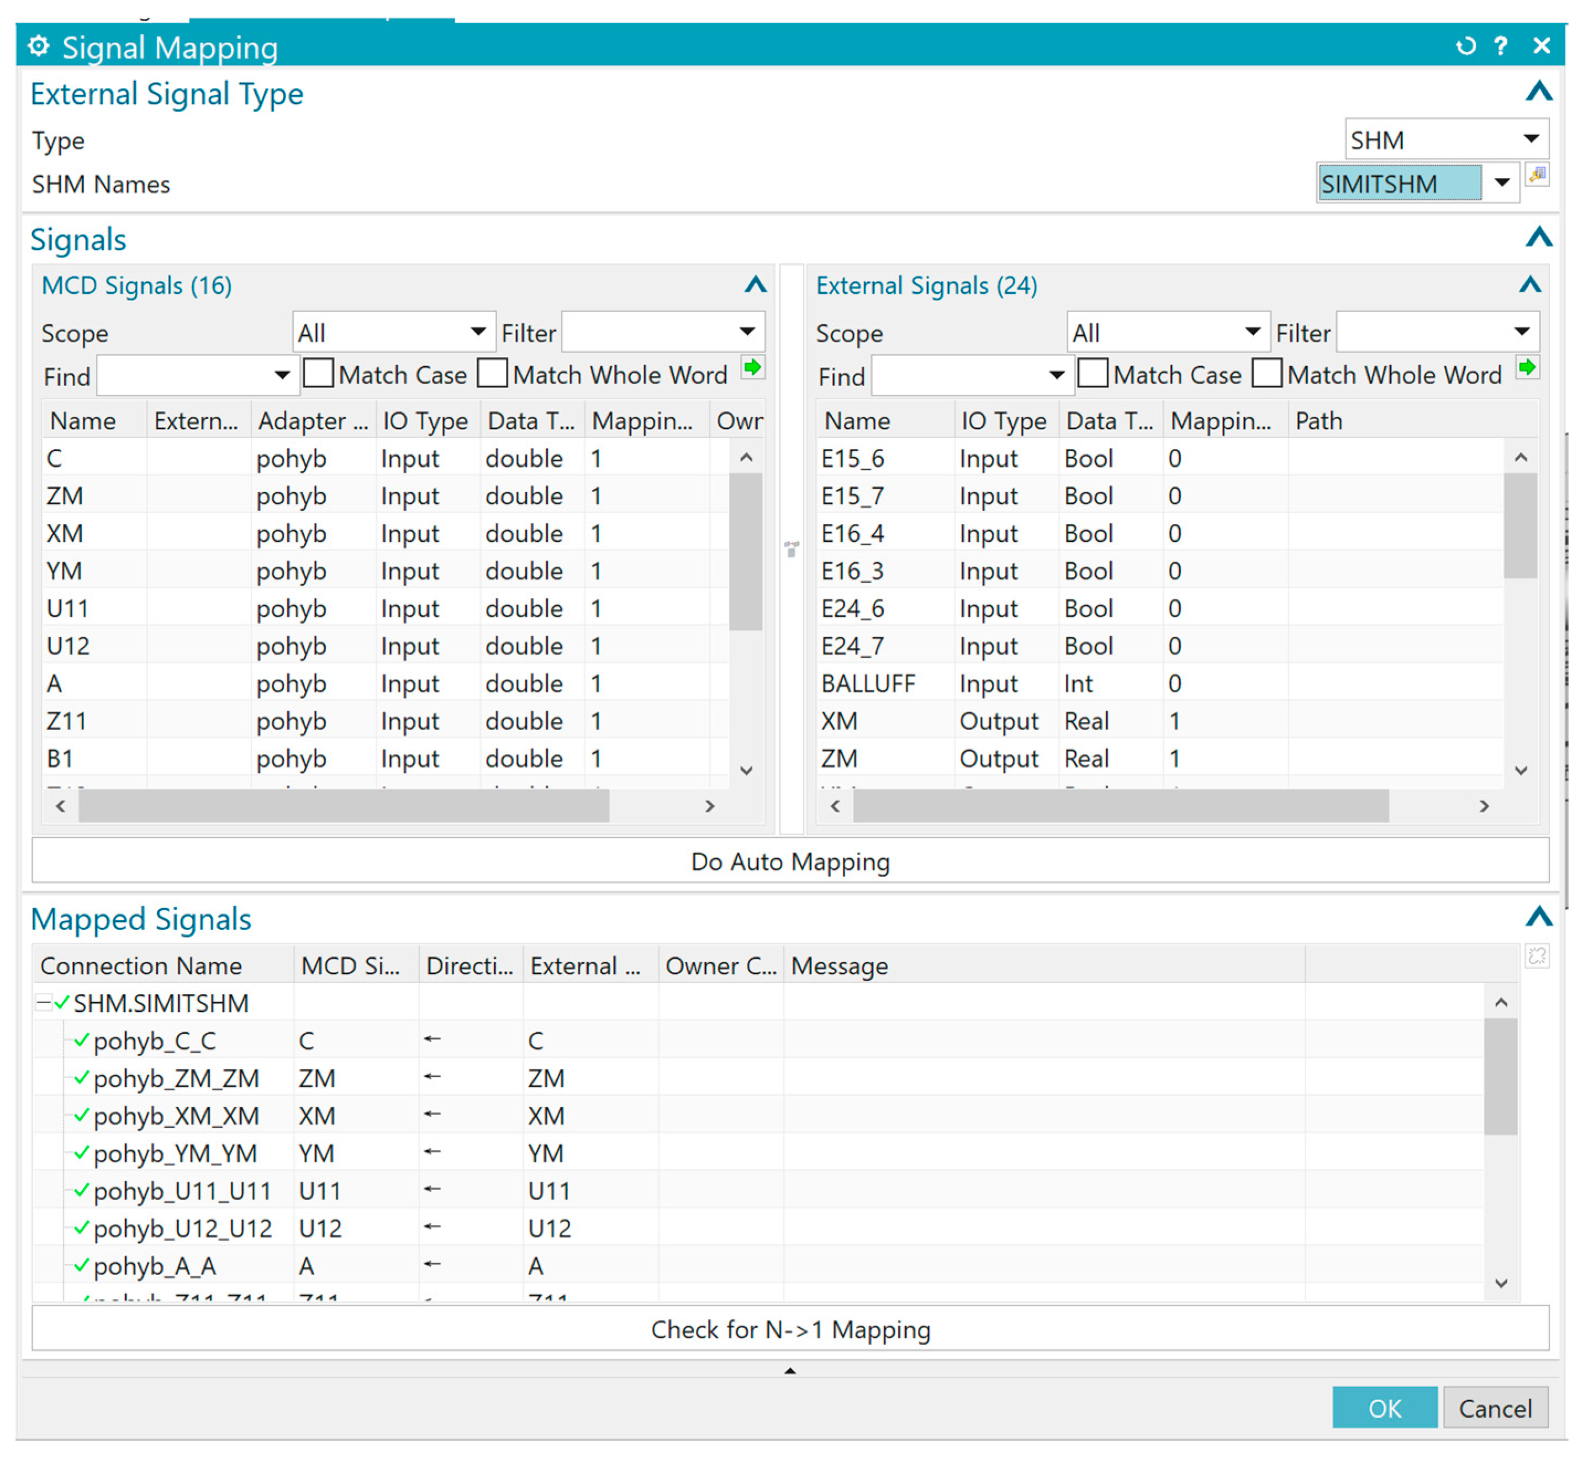Enable Match Whole Word in MCD Signals
The image size is (1583, 1463).
(492, 373)
